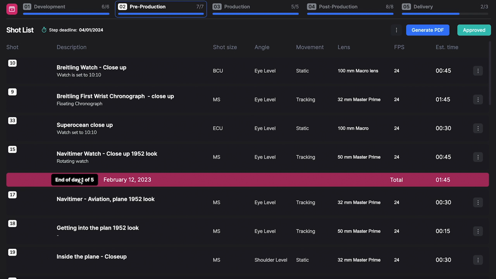The image size is (496, 279).
Task: Open the Superocean close up row menu
Action: [x=478, y=128]
